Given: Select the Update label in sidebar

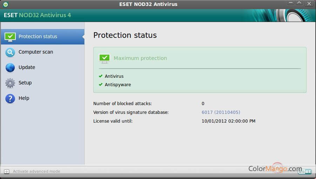Looking at the screenshot, I should point(27,67).
